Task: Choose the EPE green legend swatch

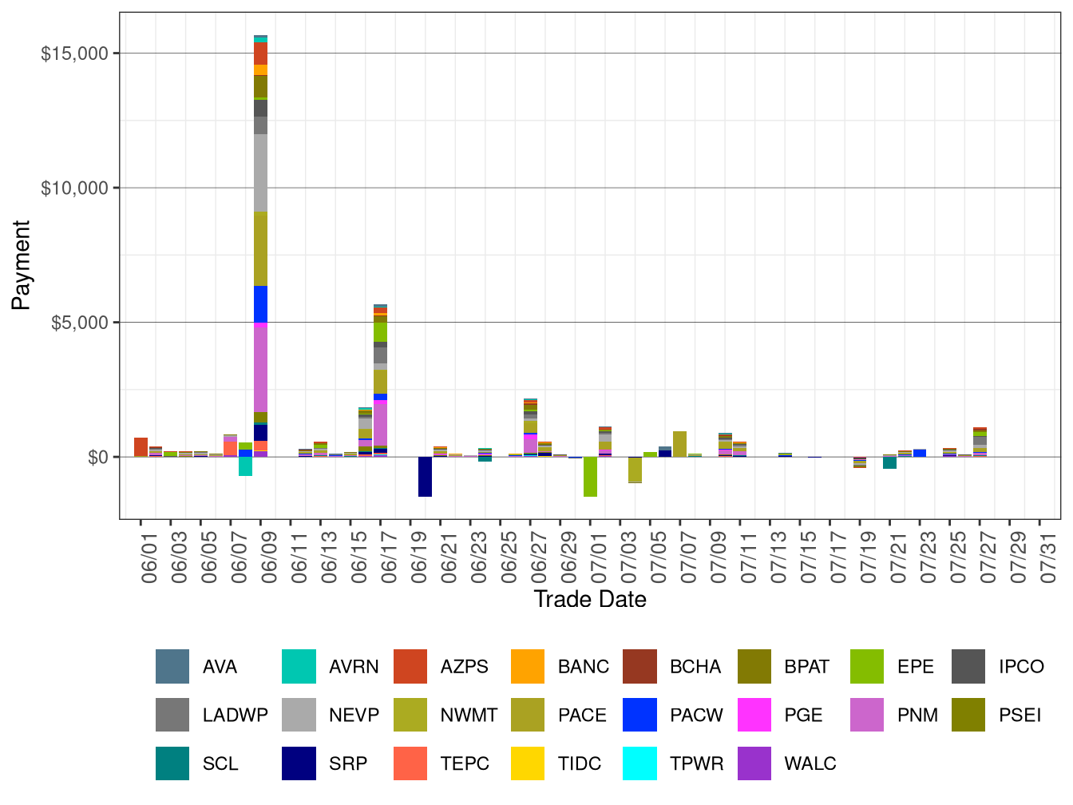Action: coord(867,667)
